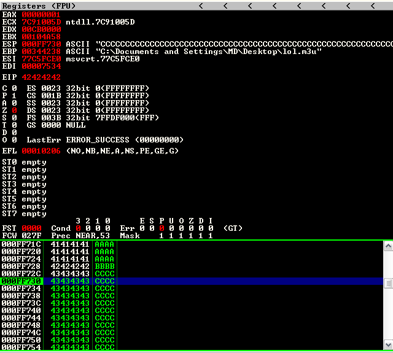Click the stack pane scroll-up arrow
Screen dimensions: 393x353
(x=388, y=246)
